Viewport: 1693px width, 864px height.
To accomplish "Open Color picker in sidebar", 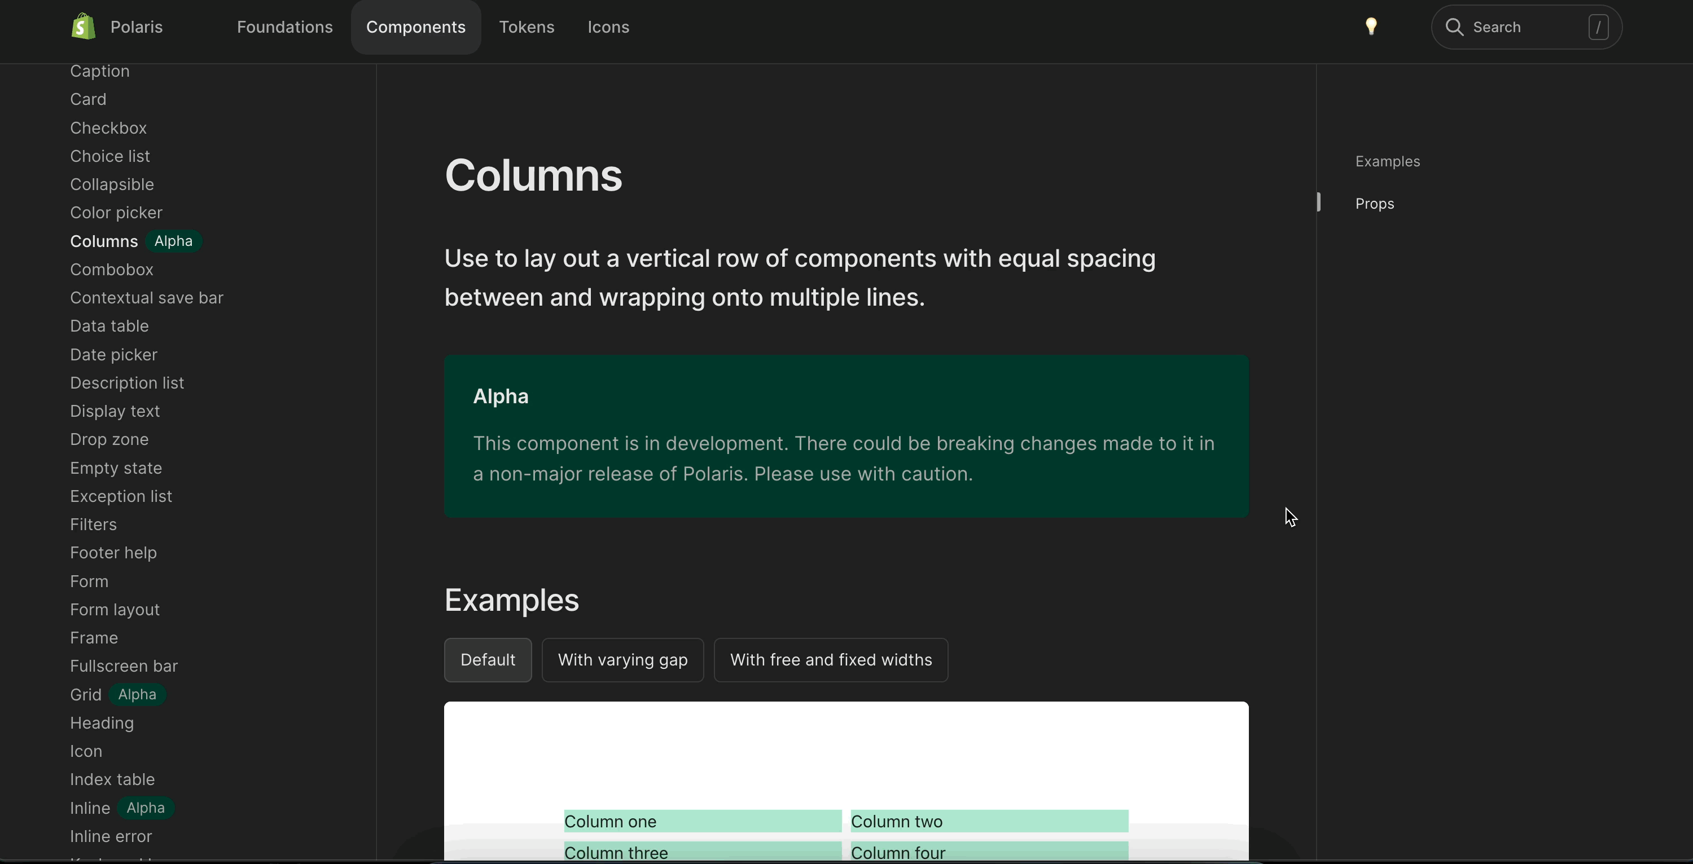I will [x=116, y=213].
